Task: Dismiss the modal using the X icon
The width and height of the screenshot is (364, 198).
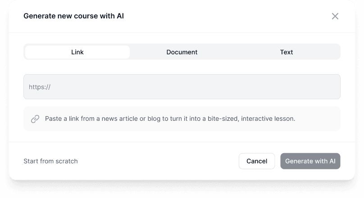Action: pyautogui.click(x=335, y=16)
